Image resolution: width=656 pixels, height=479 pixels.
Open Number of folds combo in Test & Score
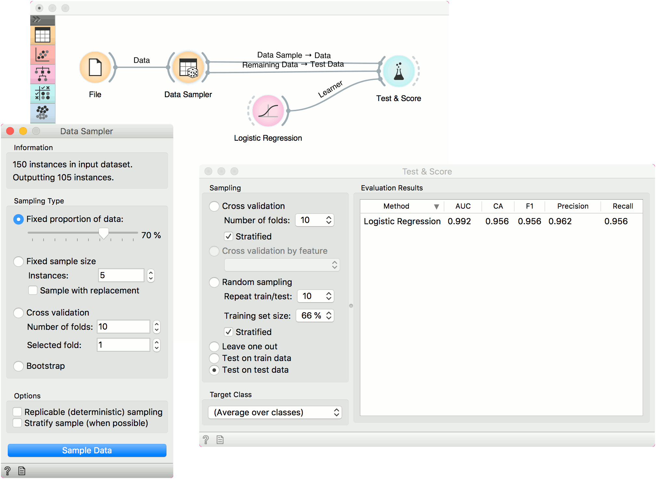(314, 220)
